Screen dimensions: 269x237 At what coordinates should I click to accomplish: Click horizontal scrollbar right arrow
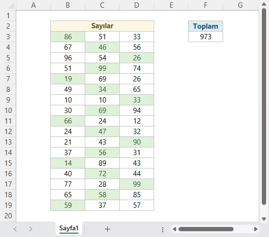(256, 229)
